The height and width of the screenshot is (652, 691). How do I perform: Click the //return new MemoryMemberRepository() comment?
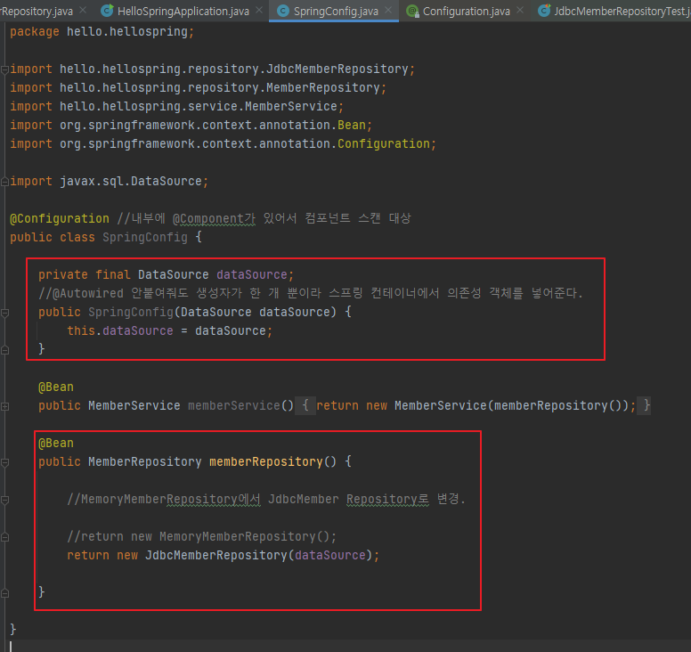point(202,536)
